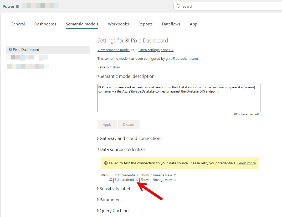The image size is (282, 217).
Task: Switch to the Dashboards tab
Action: tap(45, 24)
